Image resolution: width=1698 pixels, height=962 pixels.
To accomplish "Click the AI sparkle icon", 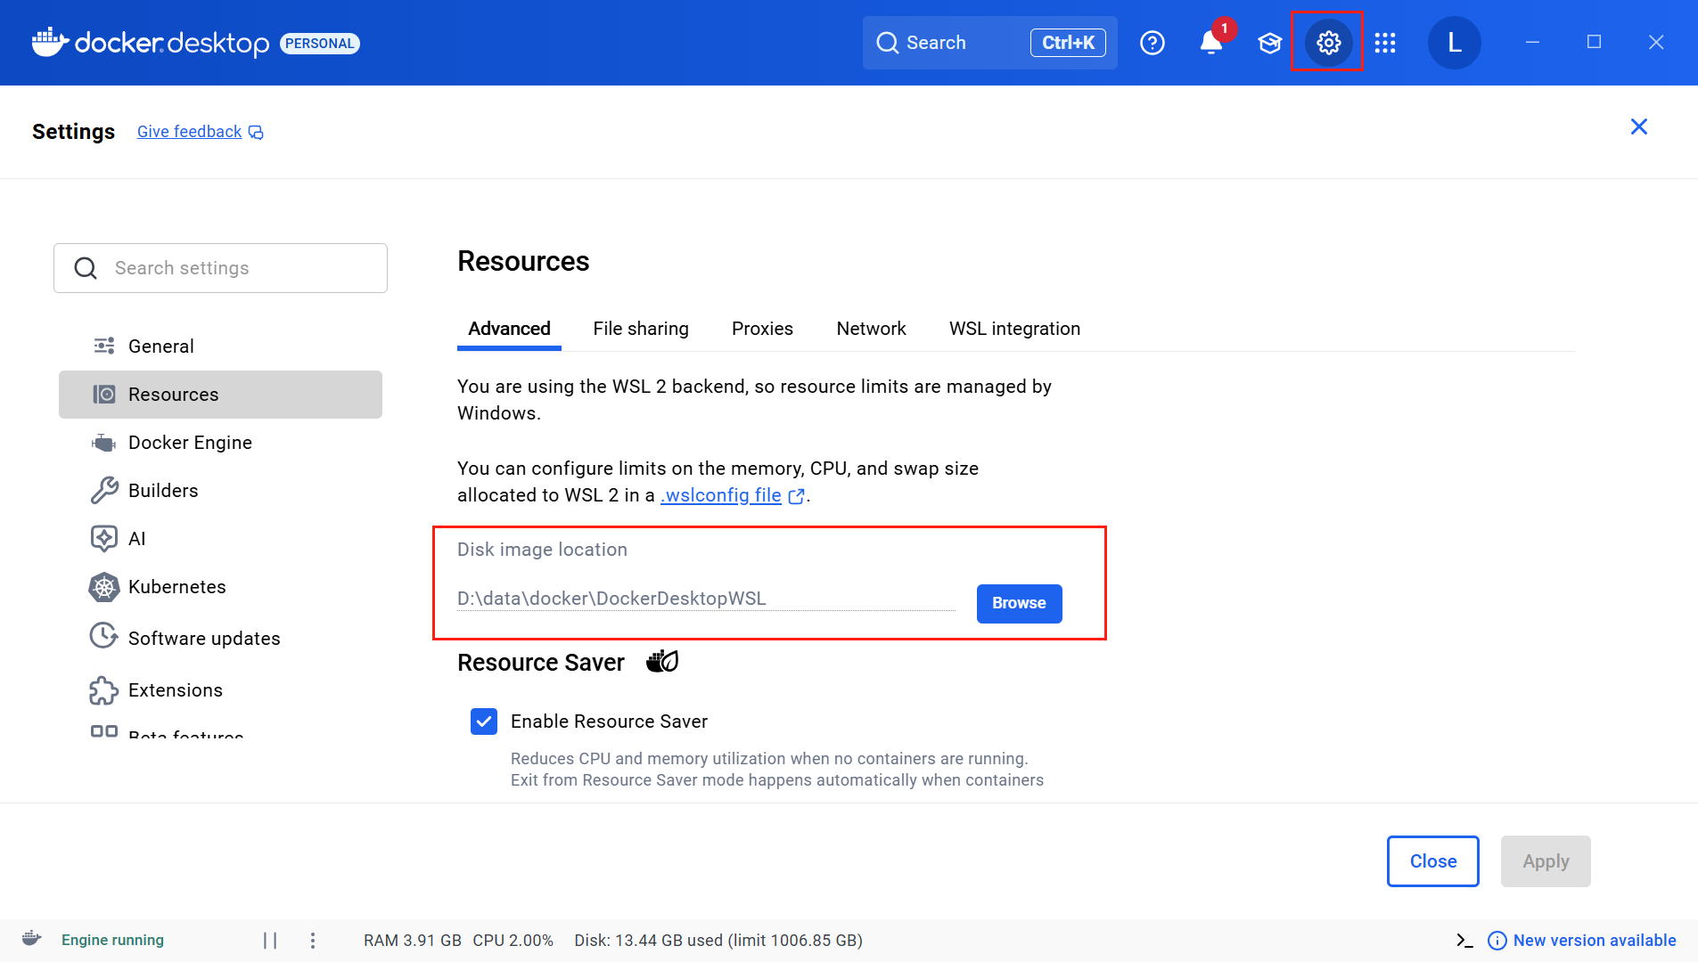I will [104, 538].
